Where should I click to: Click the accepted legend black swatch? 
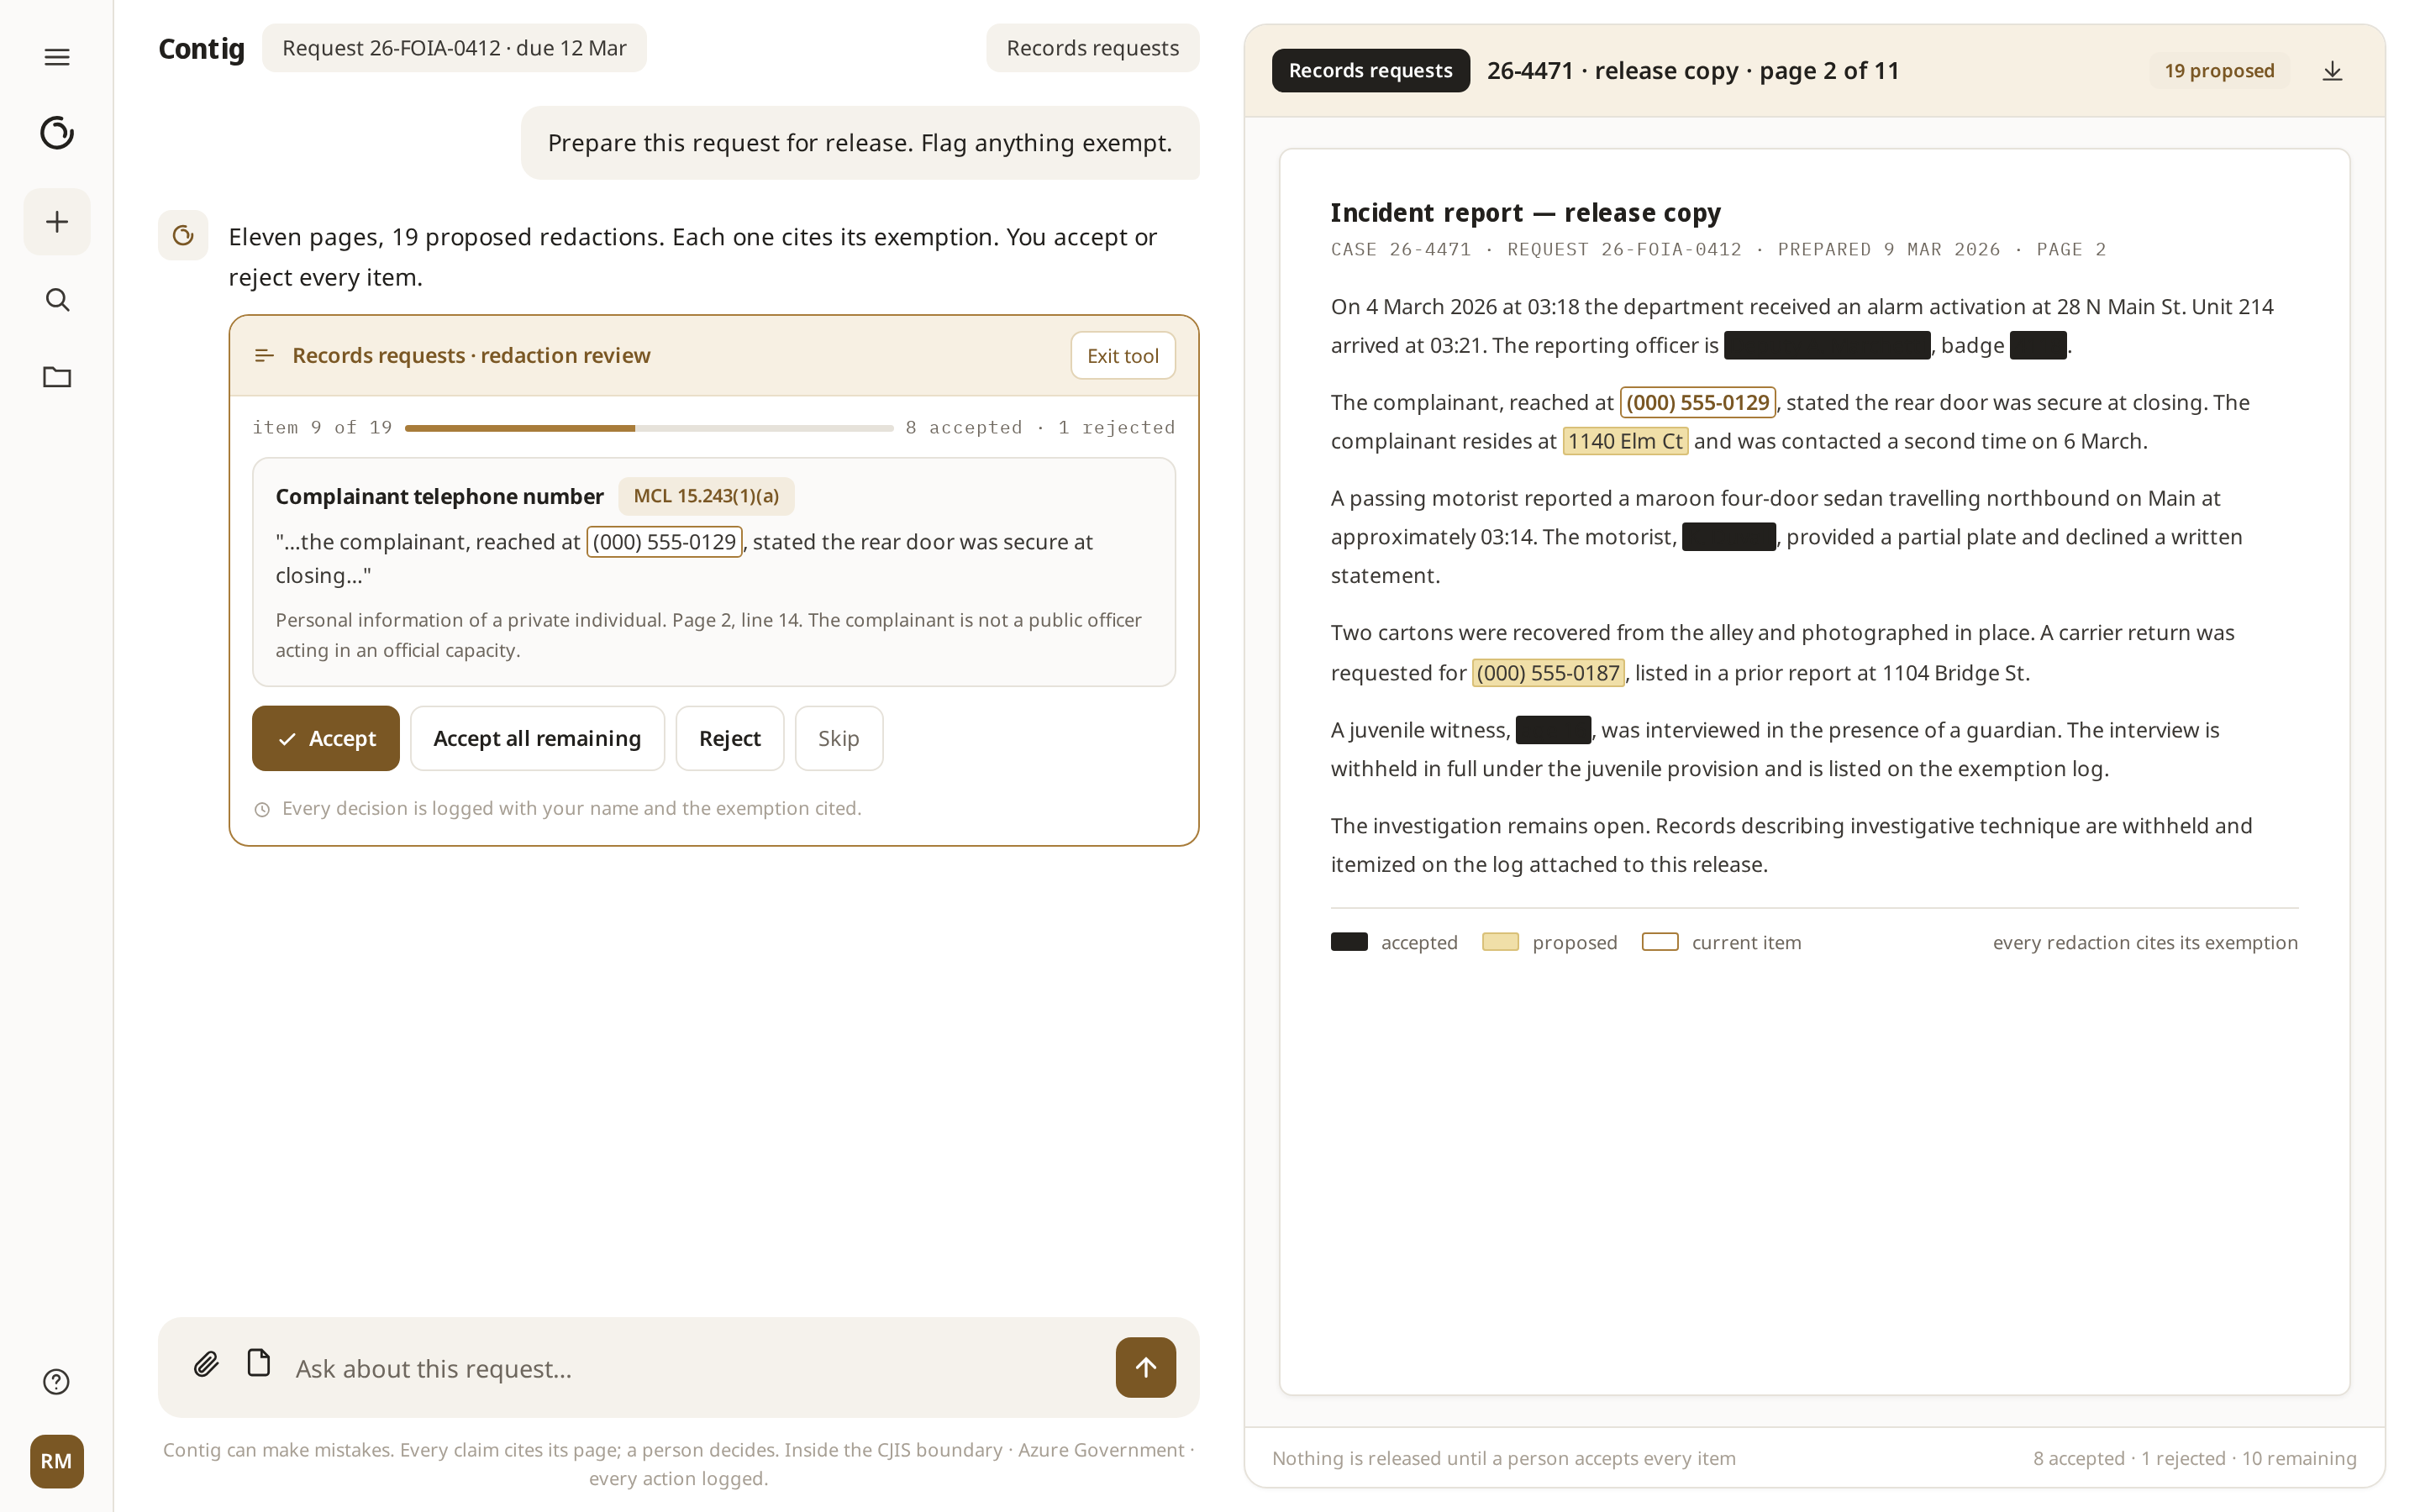[x=1348, y=942]
